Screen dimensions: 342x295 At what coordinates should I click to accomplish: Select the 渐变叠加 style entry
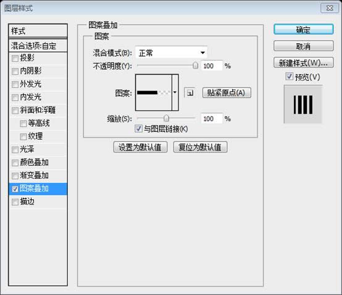38,176
